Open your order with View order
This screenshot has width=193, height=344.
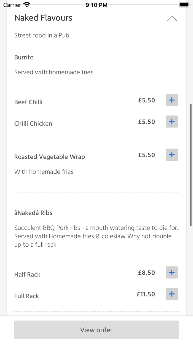[96, 330]
